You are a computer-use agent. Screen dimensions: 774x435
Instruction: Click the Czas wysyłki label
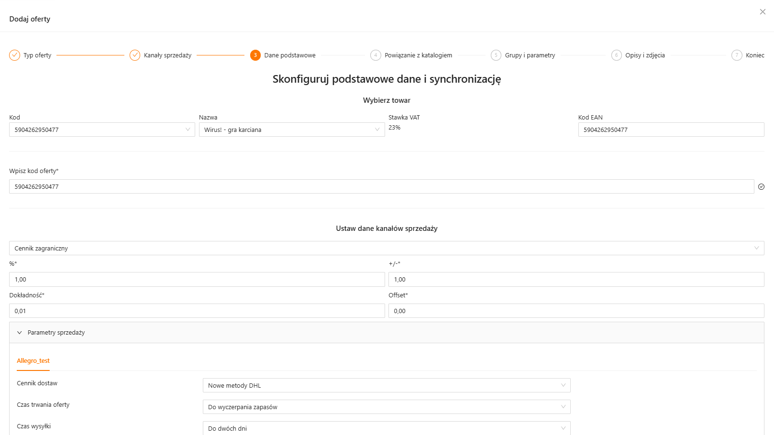(34, 426)
